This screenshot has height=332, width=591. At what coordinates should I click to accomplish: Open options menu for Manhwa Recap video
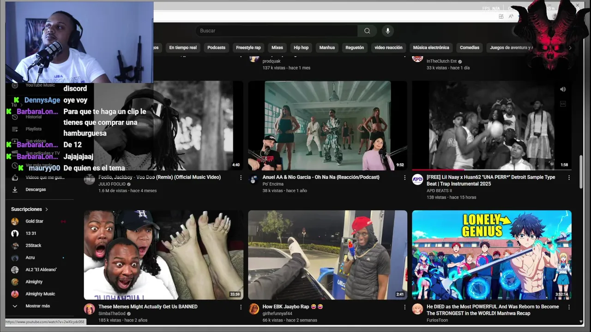tap(569, 307)
